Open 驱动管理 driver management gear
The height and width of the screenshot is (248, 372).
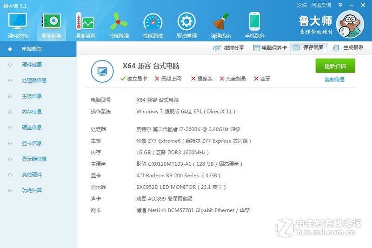coord(187,26)
